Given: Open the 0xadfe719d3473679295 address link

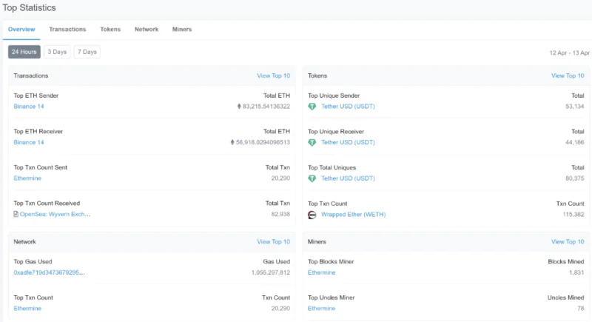Looking at the screenshot, I should click(49, 272).
